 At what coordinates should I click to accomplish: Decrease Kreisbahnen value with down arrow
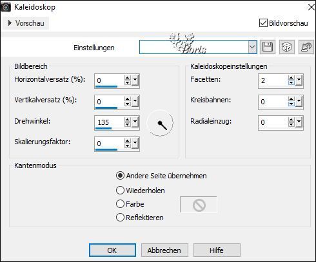[291, 104]
